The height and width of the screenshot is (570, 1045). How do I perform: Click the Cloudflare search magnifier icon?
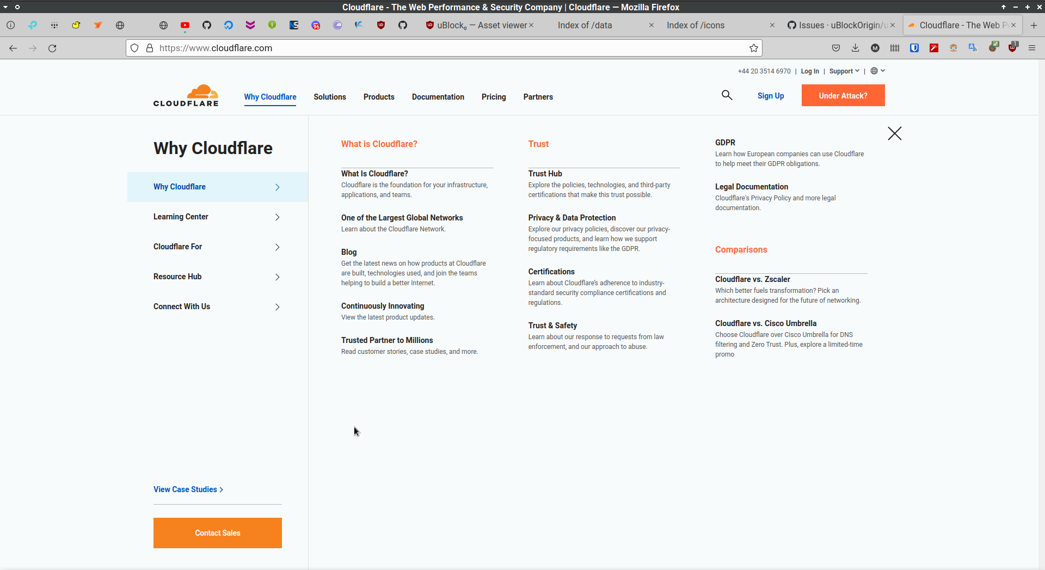pos(727,95)
